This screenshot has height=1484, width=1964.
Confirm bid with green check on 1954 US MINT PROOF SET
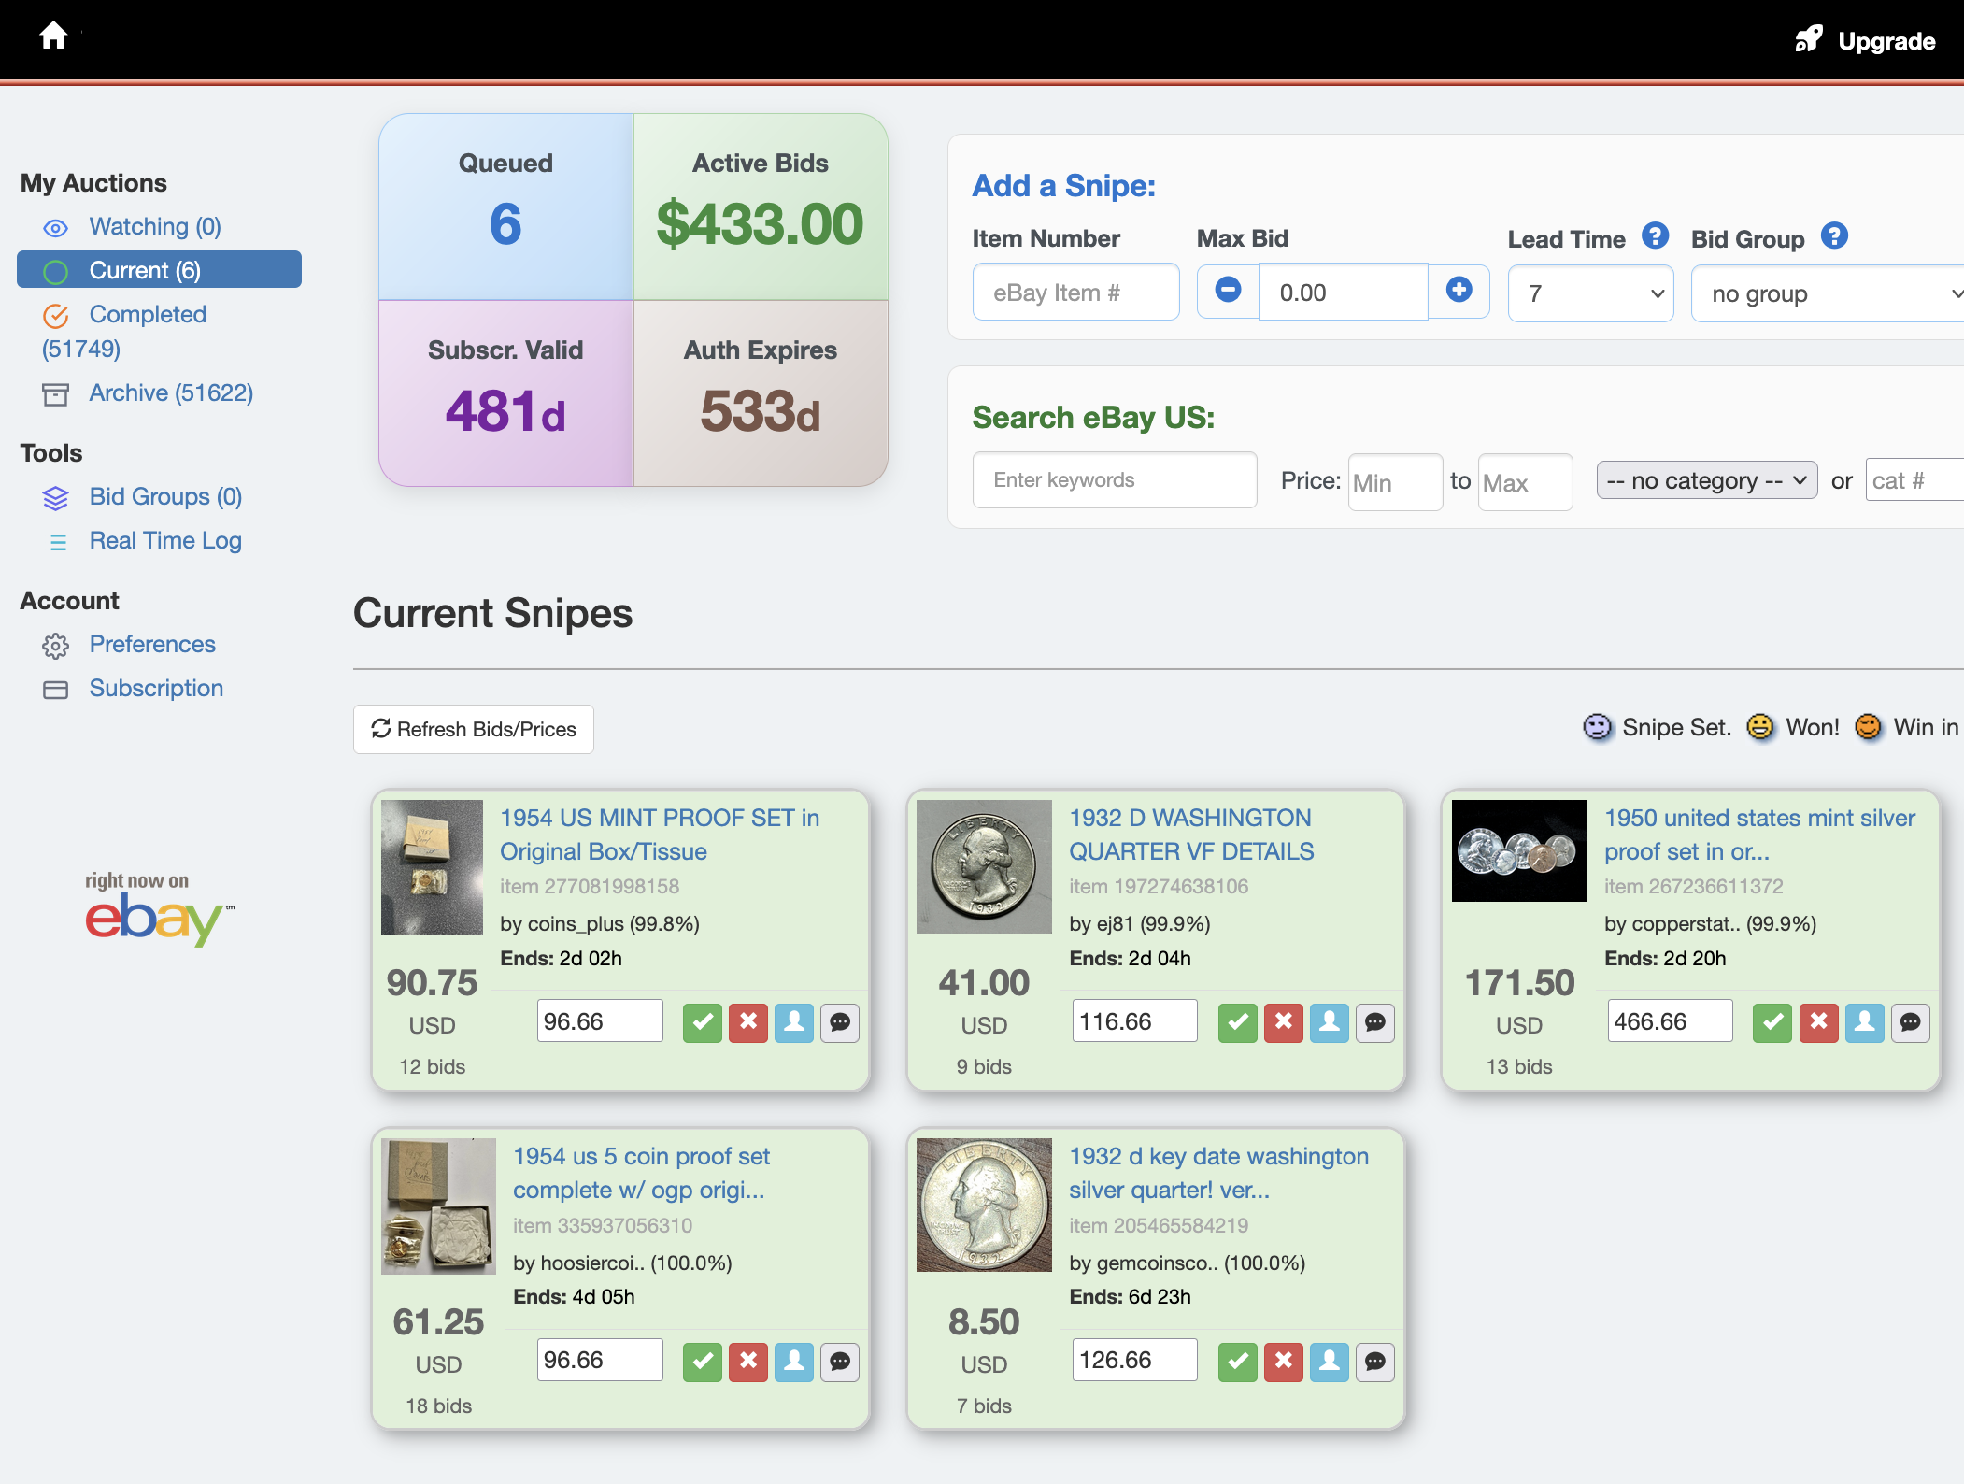(702, 1022)
